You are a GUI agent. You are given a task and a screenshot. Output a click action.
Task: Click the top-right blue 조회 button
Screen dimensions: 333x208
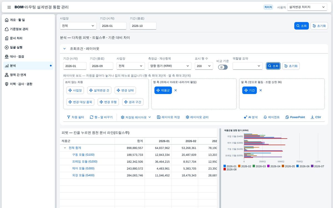point(301,26)
